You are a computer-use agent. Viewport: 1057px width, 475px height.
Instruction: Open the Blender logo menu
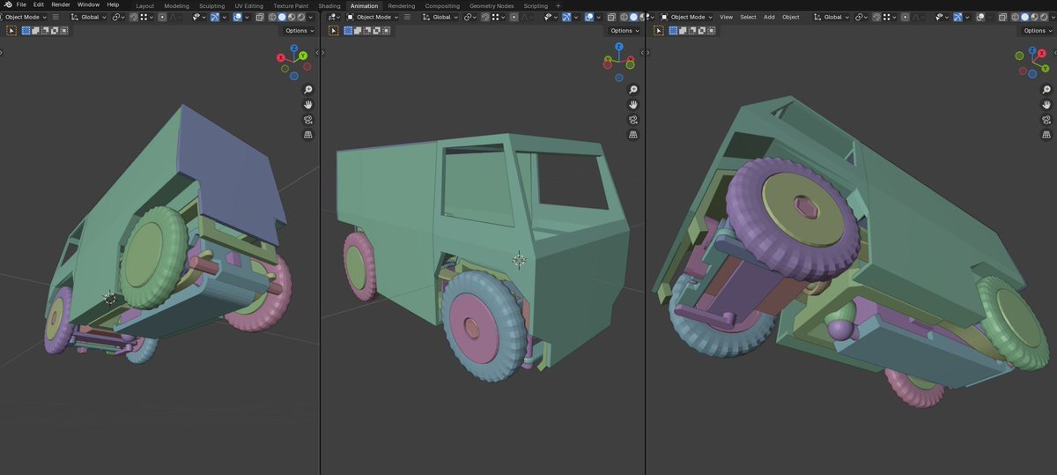(x=7, y=5)
